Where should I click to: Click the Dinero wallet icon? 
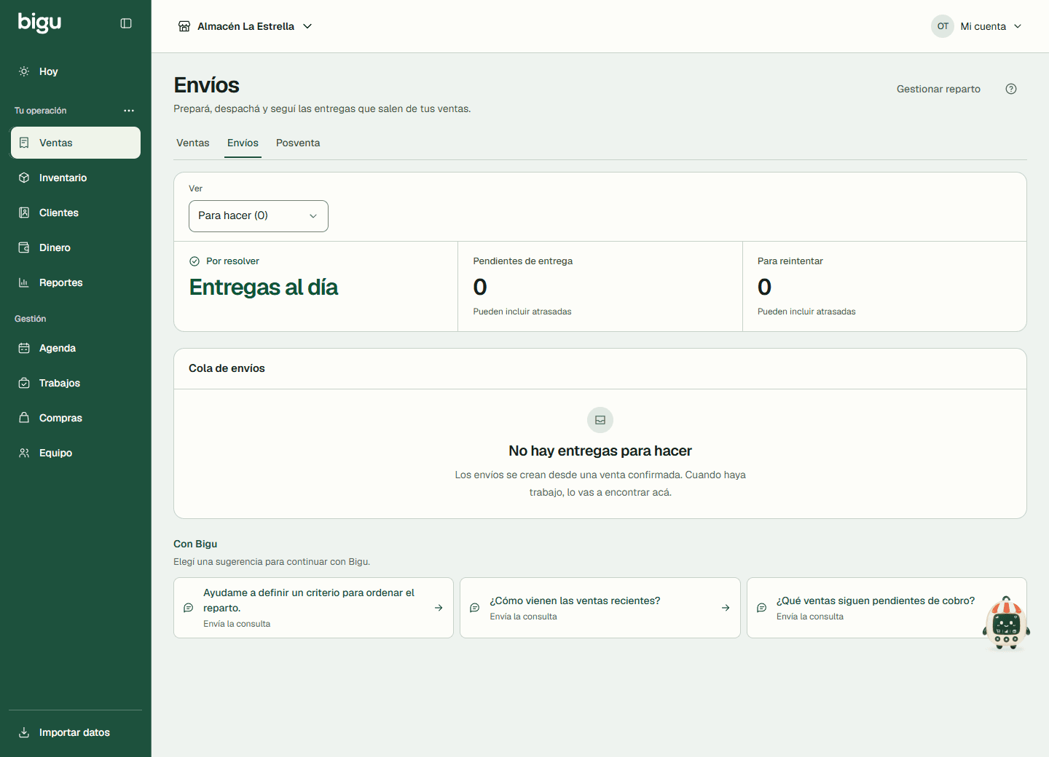coord(24,247)
